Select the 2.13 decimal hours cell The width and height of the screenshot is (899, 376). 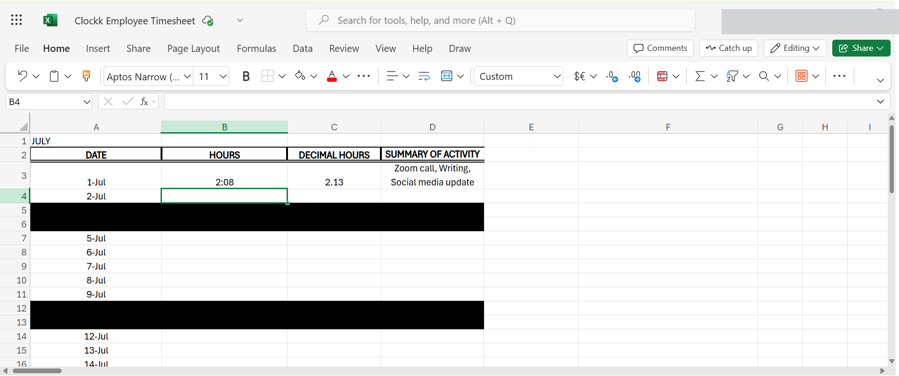[x=334, y=175]
